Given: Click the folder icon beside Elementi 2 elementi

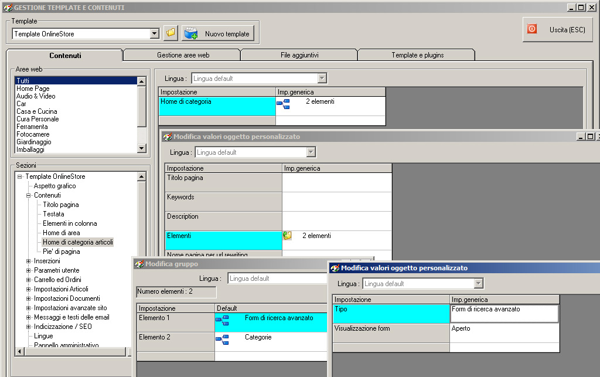Looking at the screenshot, I should click(287, 236).
